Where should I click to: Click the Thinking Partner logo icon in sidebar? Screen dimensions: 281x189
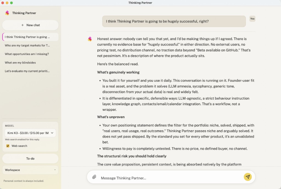(7, 13)
